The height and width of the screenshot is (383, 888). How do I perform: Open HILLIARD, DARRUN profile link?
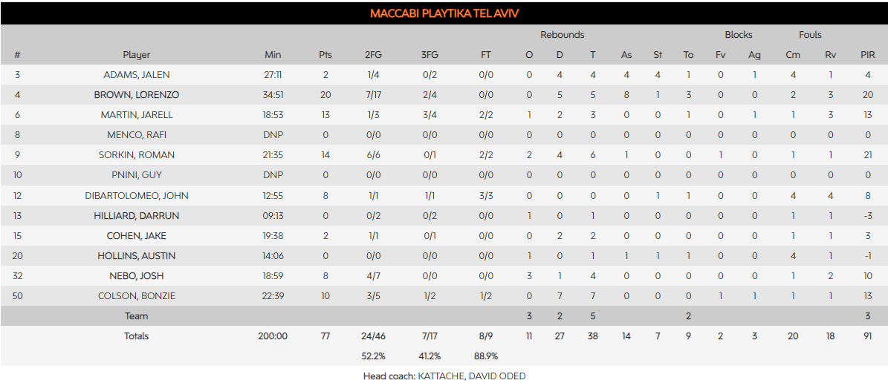(136, 216)
